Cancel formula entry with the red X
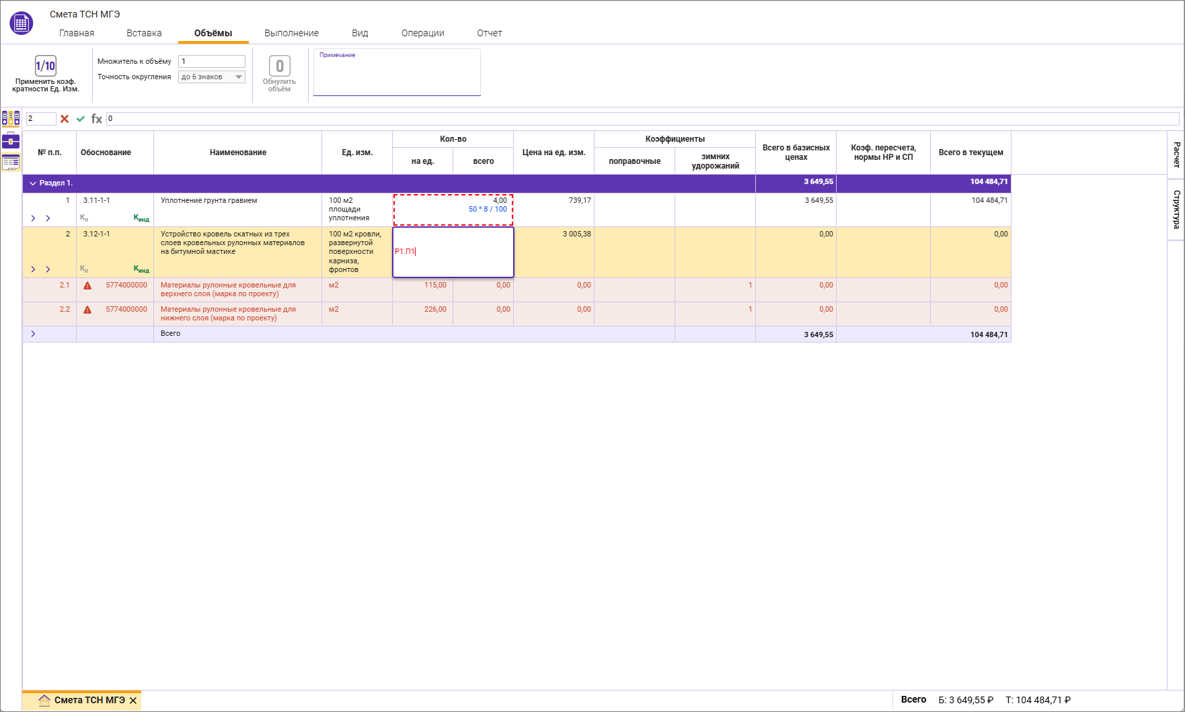 tap(65, 119)
